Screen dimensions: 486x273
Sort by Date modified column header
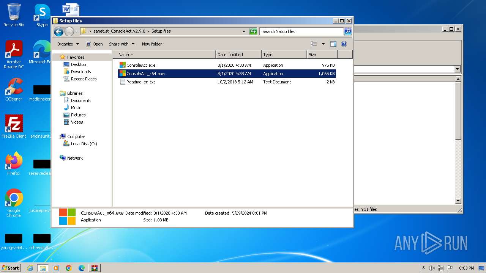point(238,55)
